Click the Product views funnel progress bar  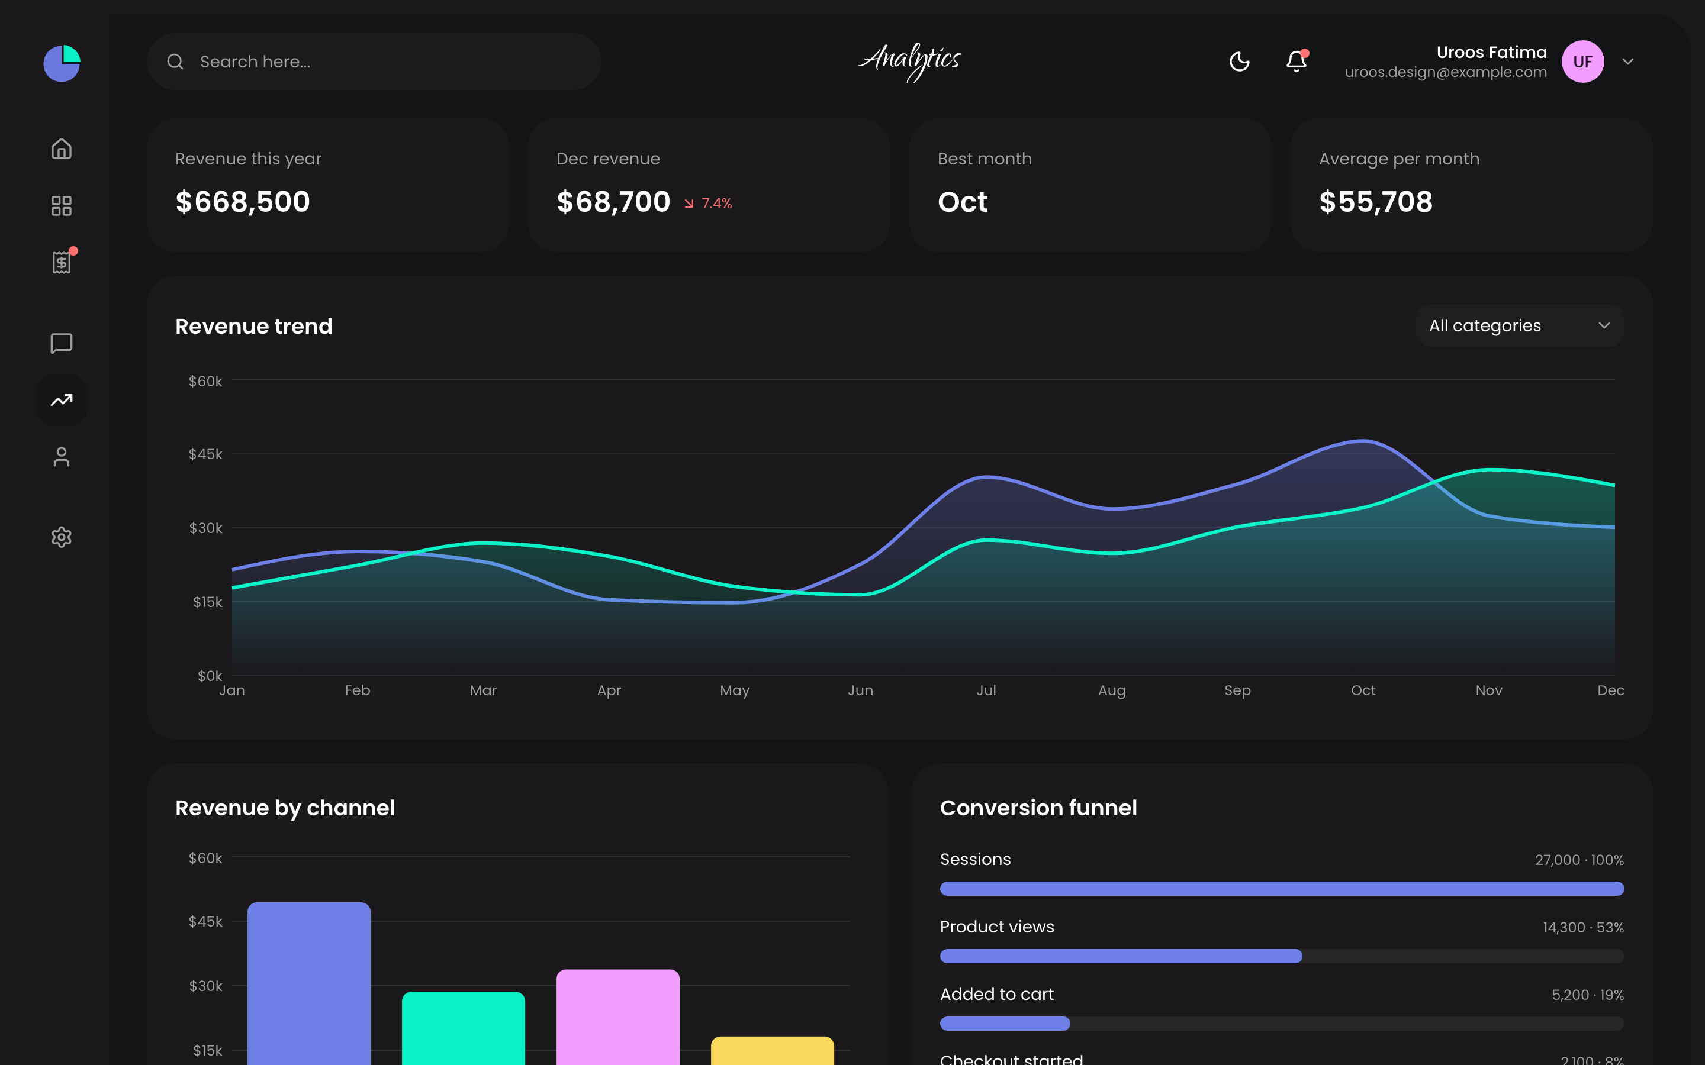coord(1282,956)
